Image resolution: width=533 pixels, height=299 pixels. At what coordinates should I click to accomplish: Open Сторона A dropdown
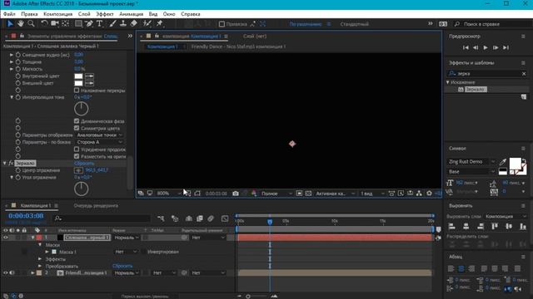point(99,142)
